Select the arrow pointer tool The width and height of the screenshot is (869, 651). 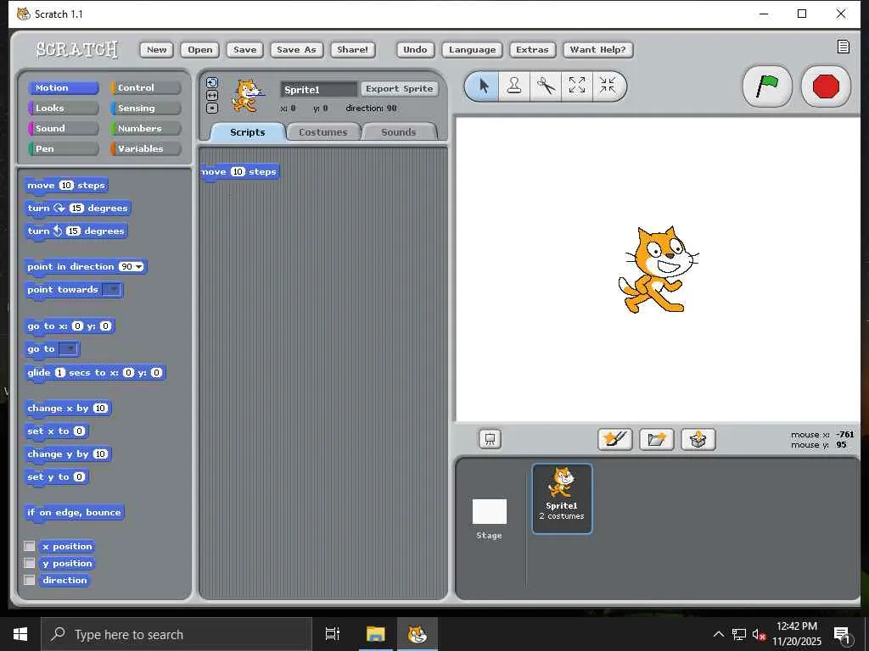point(483,86)
